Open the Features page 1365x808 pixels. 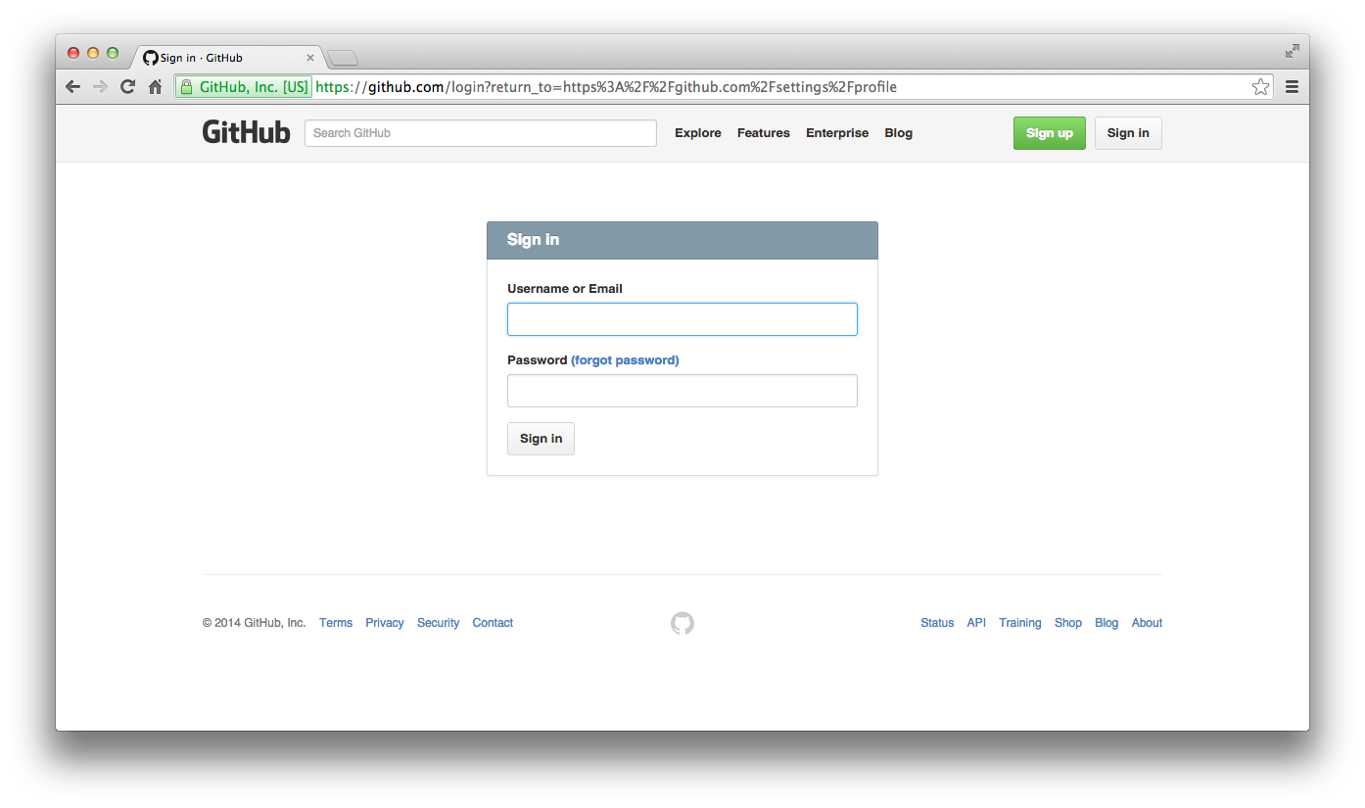(x=764, y=133)
